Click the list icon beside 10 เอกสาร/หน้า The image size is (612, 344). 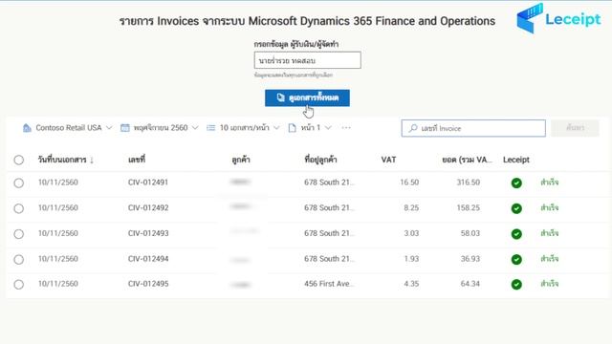(210, 128)
